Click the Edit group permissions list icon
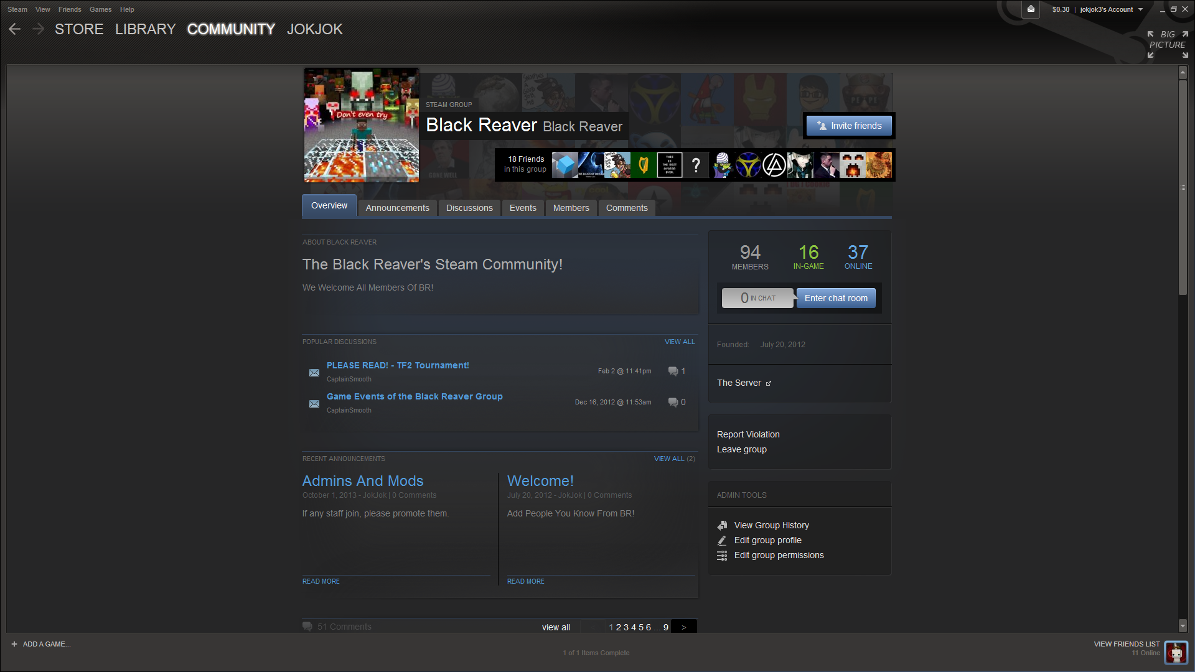 pyautogui.click(x=722, y=556)
